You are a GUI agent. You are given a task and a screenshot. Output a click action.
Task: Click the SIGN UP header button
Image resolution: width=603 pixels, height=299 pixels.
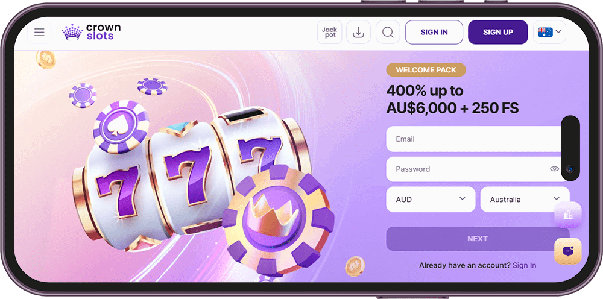497,33
